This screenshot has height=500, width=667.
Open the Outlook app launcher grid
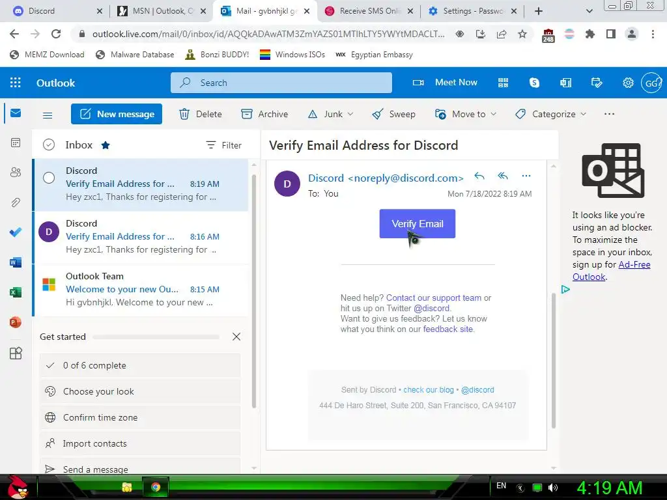tap(16, 83)
